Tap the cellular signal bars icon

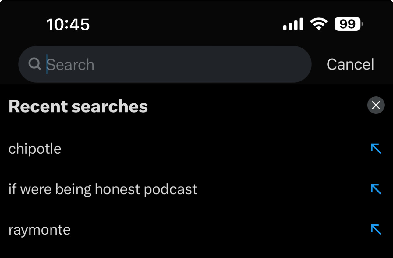point(293,24)
